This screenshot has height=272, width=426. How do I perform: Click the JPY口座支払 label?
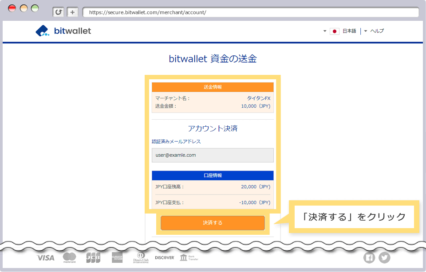[x=170, y=202]
